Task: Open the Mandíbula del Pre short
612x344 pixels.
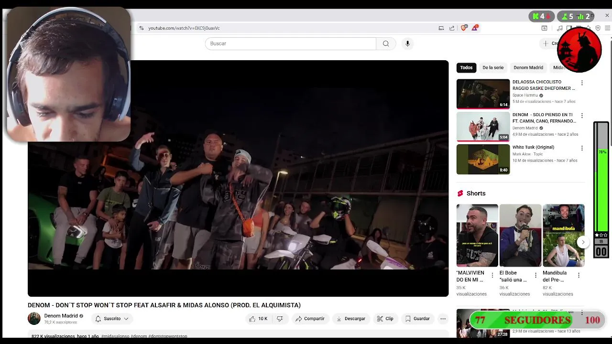Action: click(x=563, y=236)
